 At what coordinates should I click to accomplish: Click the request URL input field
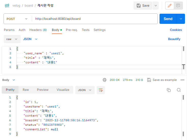(x=95, y=19)
